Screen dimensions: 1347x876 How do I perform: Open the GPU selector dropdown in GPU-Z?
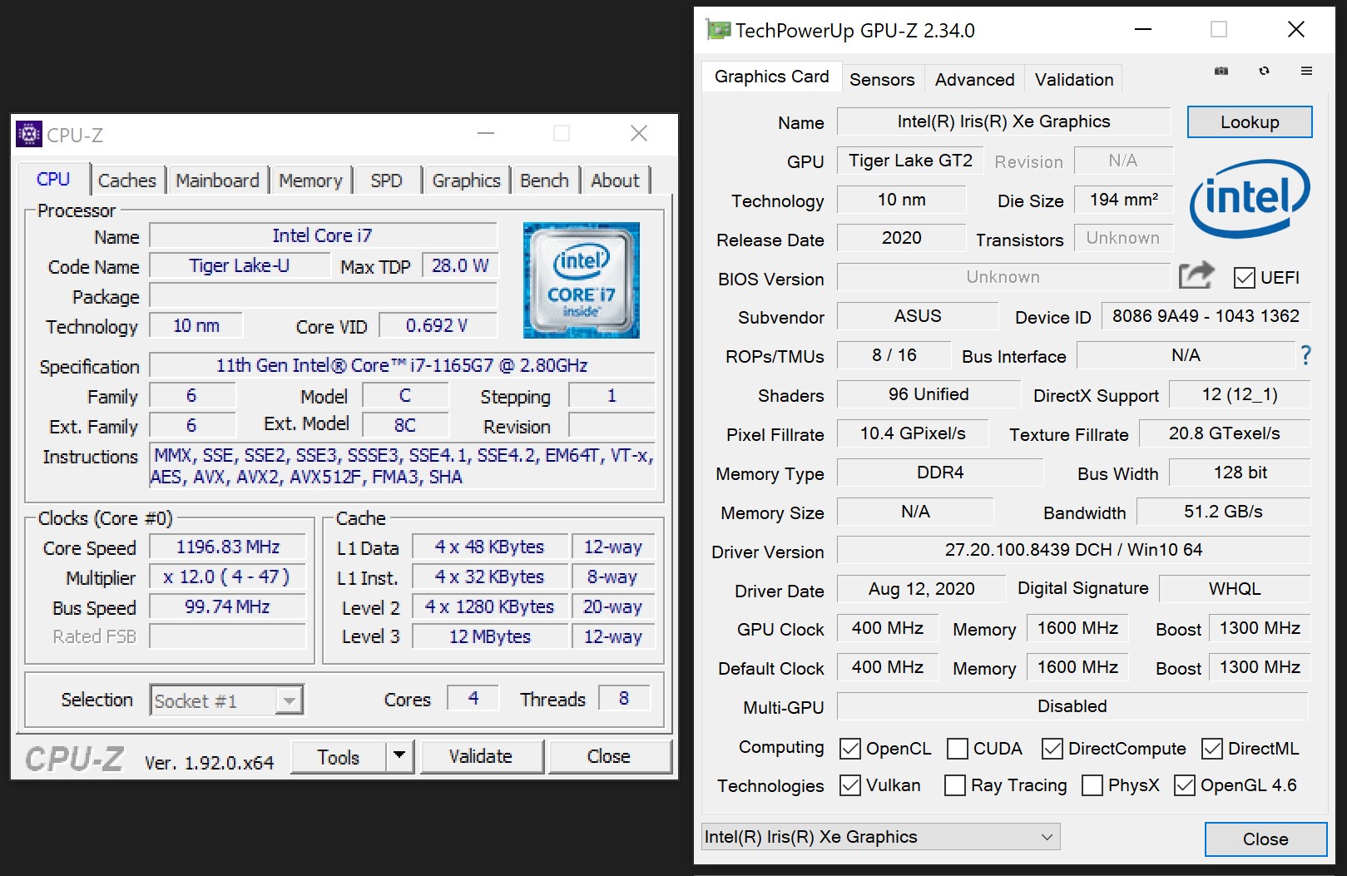[880, 837]
